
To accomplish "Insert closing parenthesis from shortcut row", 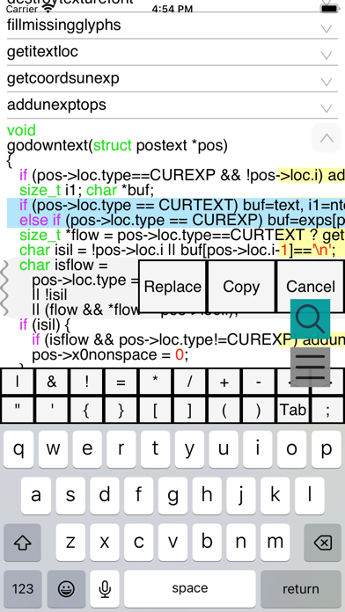I will point(259,410).
